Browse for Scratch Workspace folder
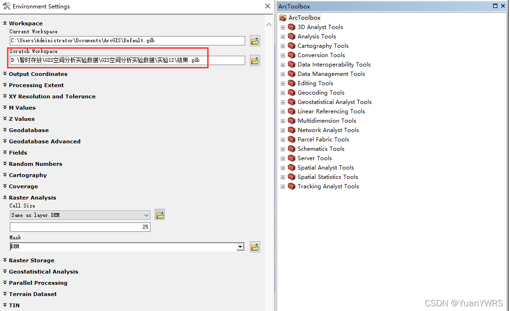Screen dimensions: 510x311 click(x=255, y=60)
